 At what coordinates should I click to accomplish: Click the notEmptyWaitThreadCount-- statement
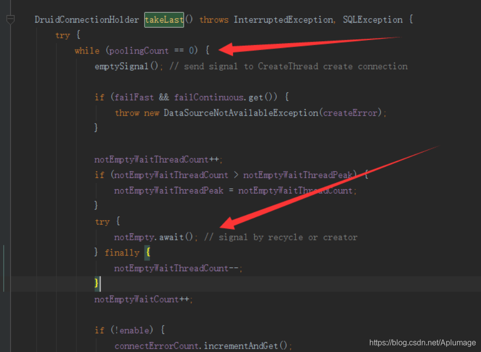click(x=178, y=269)
